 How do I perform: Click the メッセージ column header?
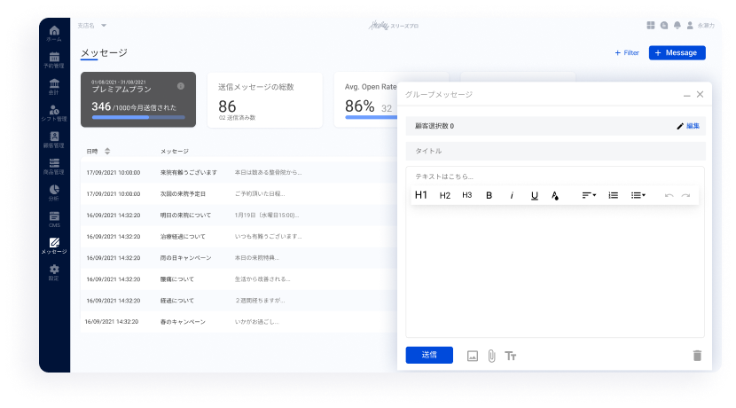coord(175,151)
